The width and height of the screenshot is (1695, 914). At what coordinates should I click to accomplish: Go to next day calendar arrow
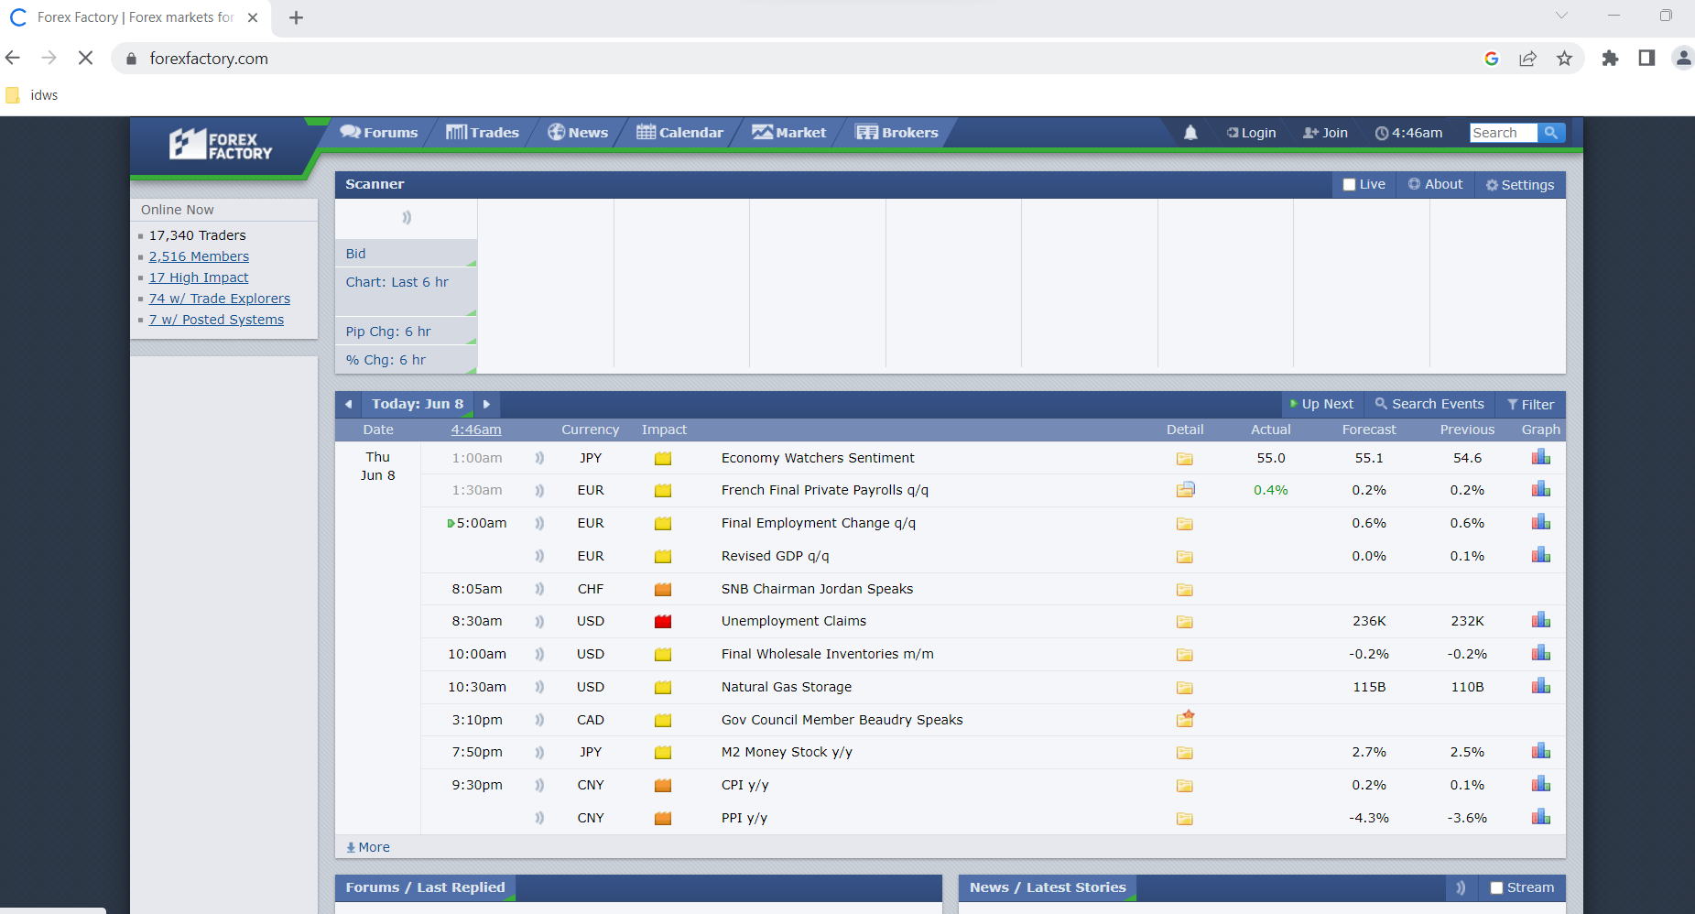coord(486,404)
